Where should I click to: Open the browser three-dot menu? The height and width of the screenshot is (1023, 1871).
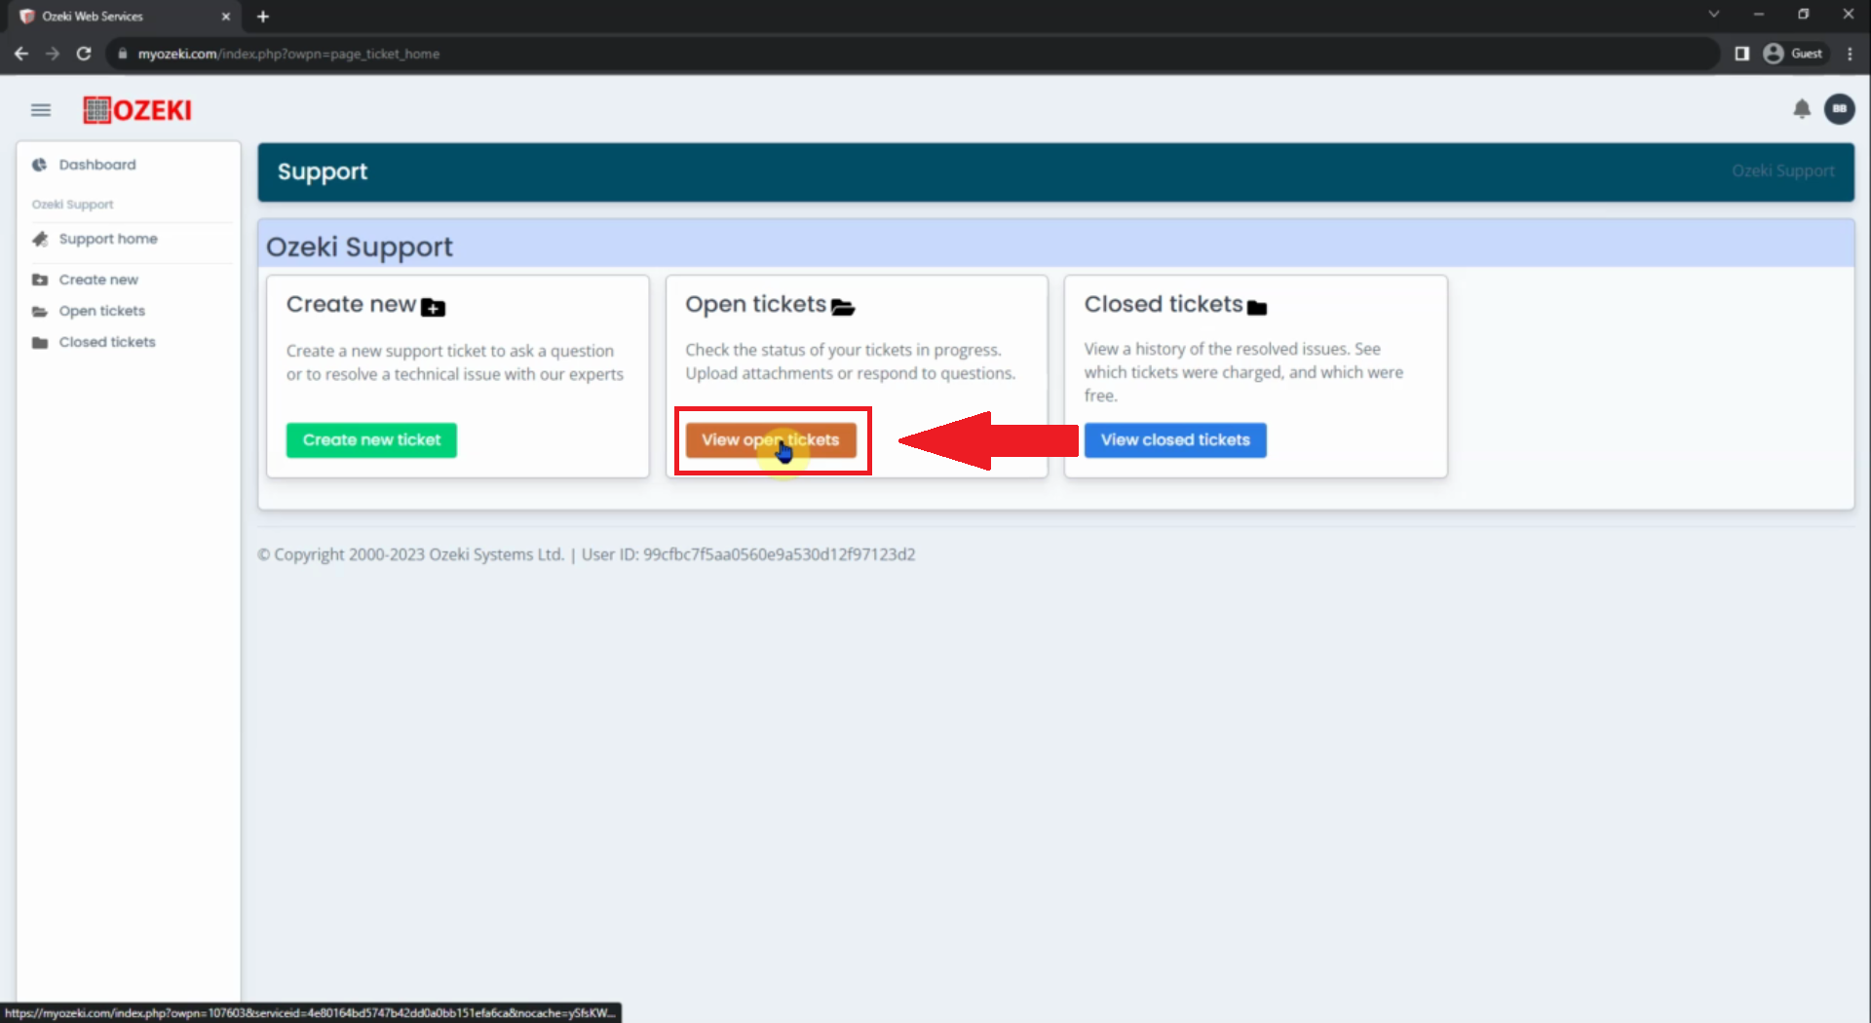tap(1850, 54)
